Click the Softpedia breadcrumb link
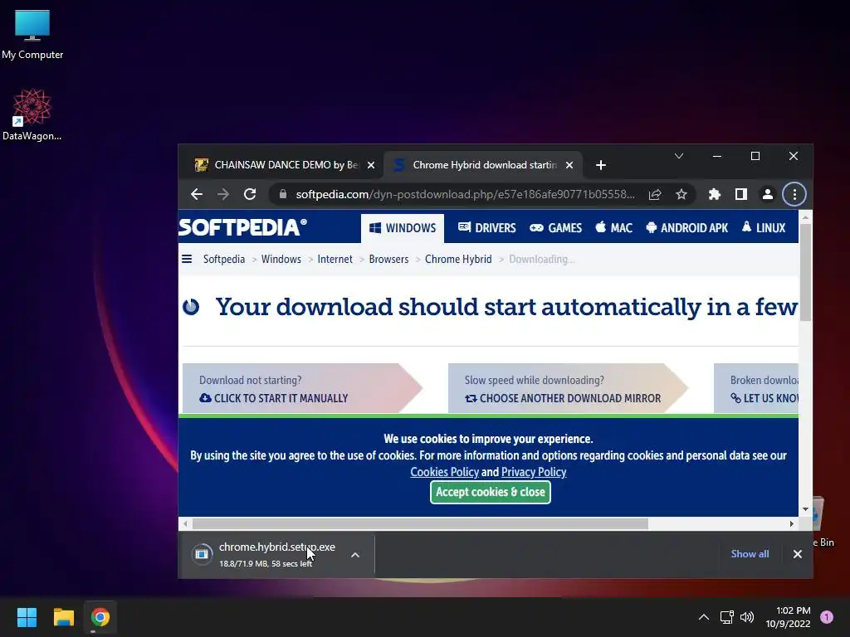 224,260
